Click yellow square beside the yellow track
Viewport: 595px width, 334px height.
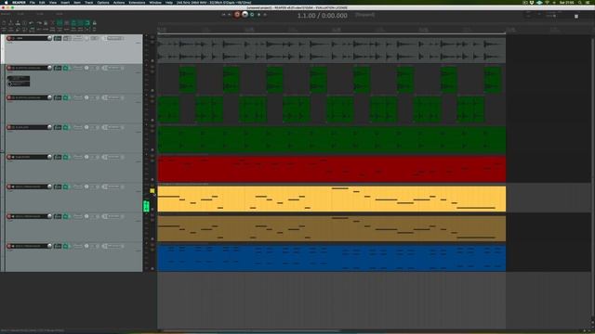pyautogui.click(x=152, y=191)
